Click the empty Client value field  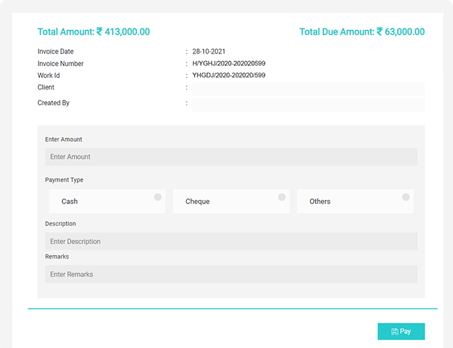point(308,88)
